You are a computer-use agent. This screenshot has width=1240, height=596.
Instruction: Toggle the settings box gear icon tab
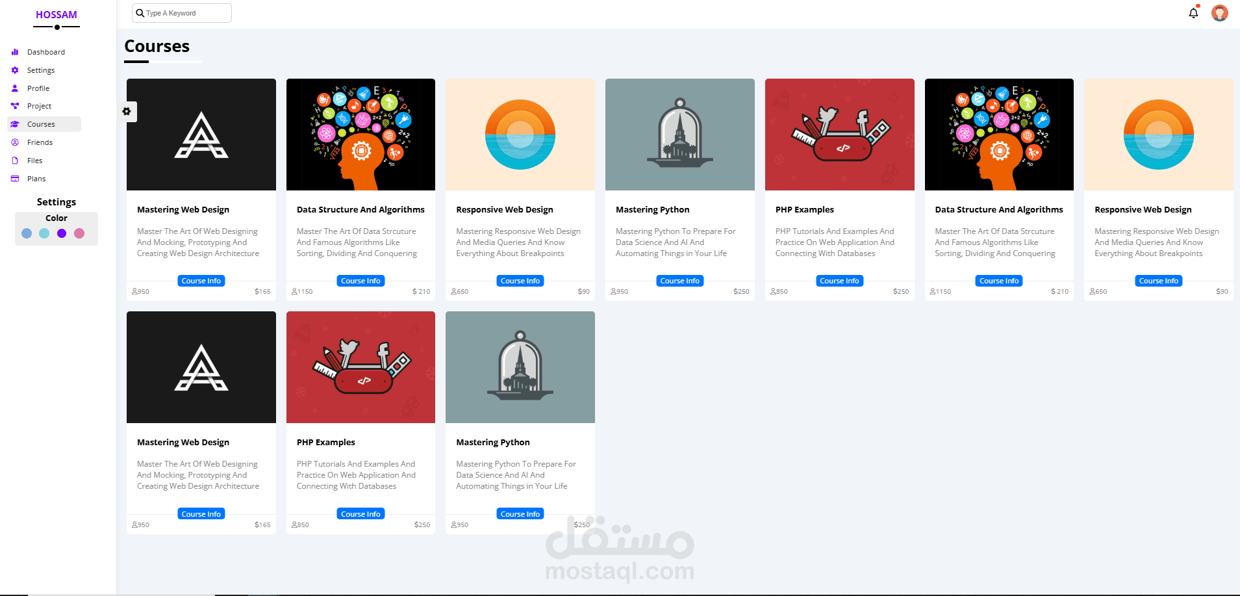pyautogui.click(x=127, y=112)
